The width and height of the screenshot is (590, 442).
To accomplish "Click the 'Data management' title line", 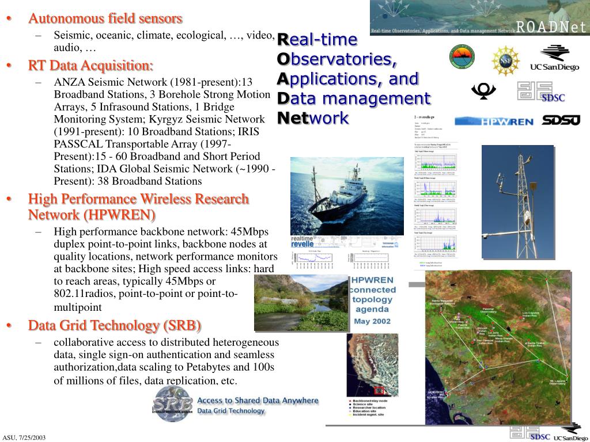I will pos(354,98).
